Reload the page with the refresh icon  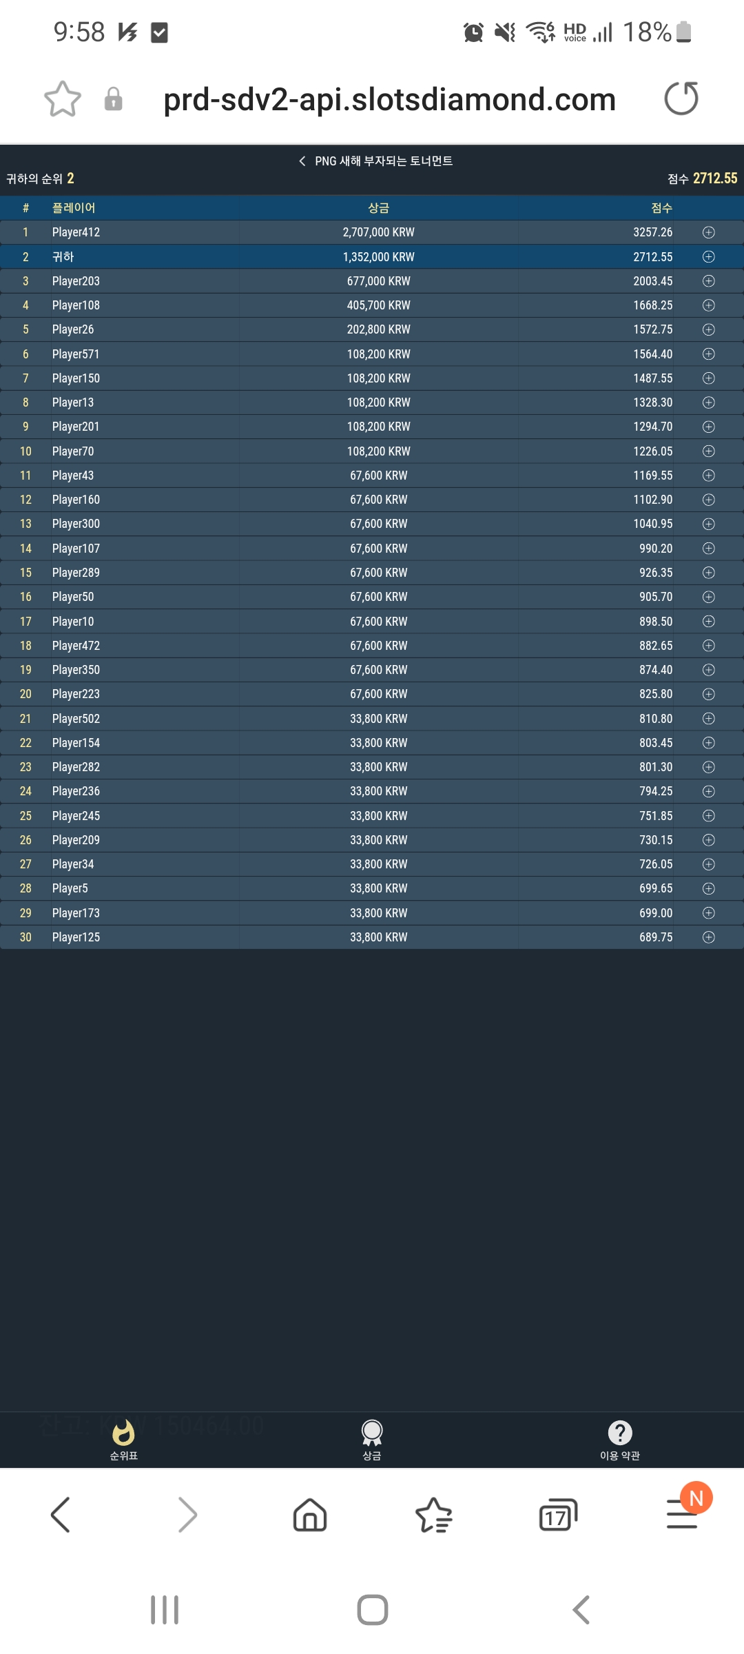(x=681, y=99)
